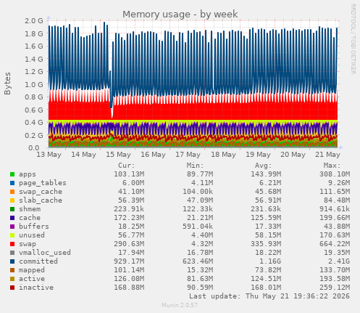Click the 'mapped' legend label

[32, 270]
